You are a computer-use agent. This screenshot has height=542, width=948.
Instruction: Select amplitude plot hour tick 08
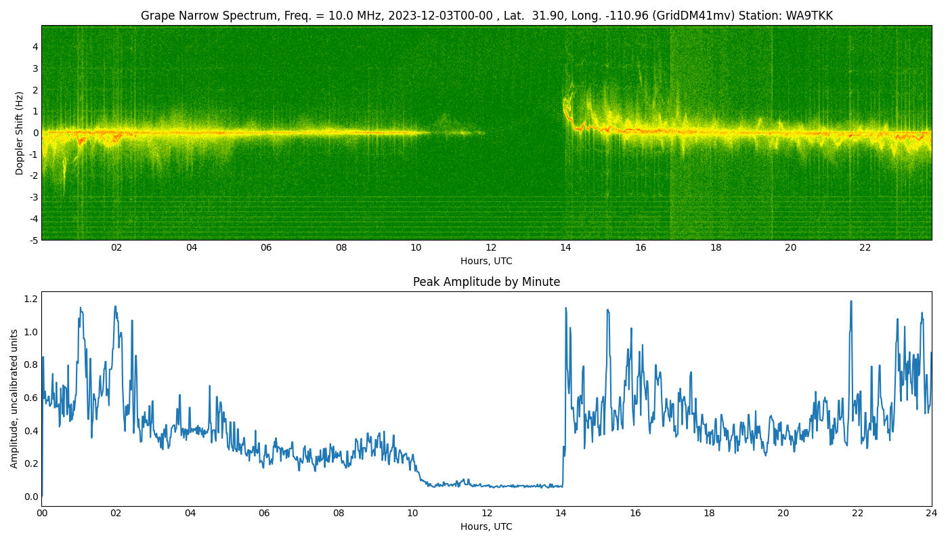coord(339,514)
